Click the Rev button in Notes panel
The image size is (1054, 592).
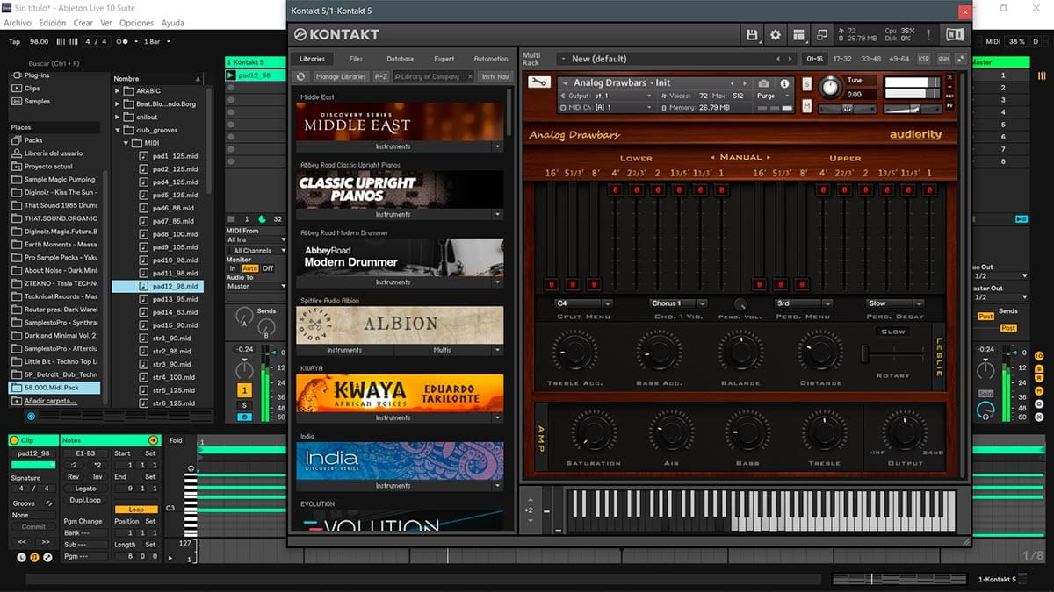(x=74, y=477)
